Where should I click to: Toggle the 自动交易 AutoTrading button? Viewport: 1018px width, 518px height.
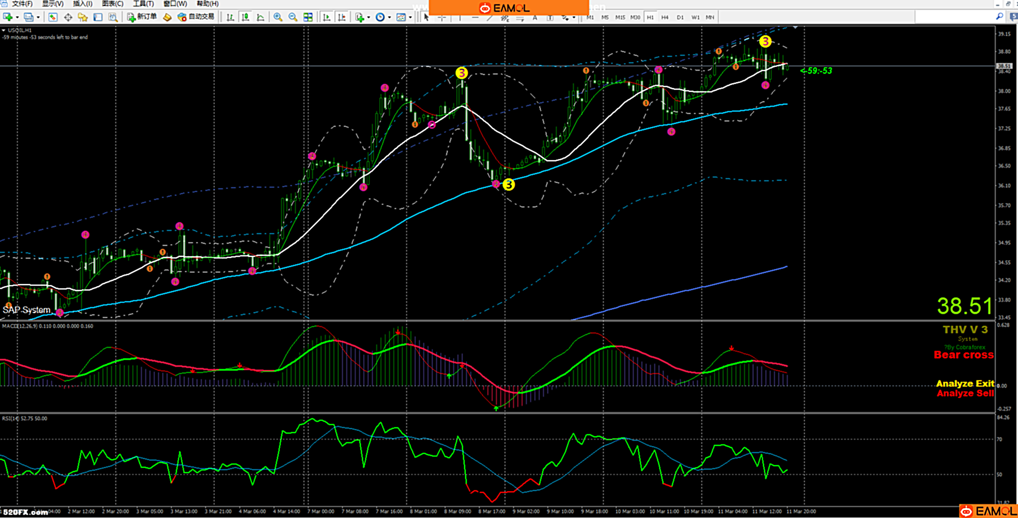click(196, 17)
